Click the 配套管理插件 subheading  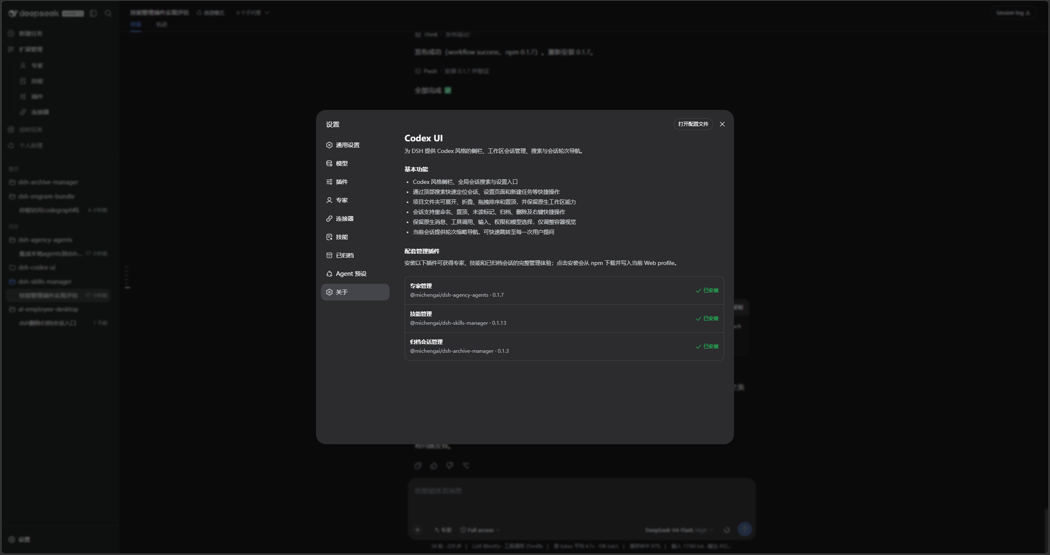tap(422, 251)
